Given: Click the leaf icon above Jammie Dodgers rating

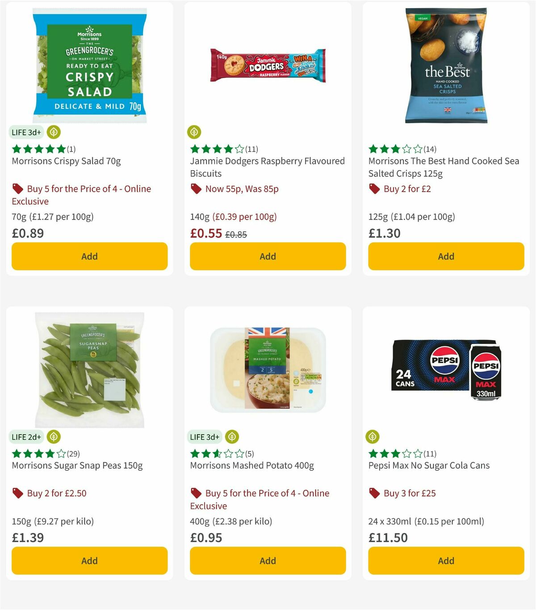Looking at the screenshot, I should pos(194,132).
